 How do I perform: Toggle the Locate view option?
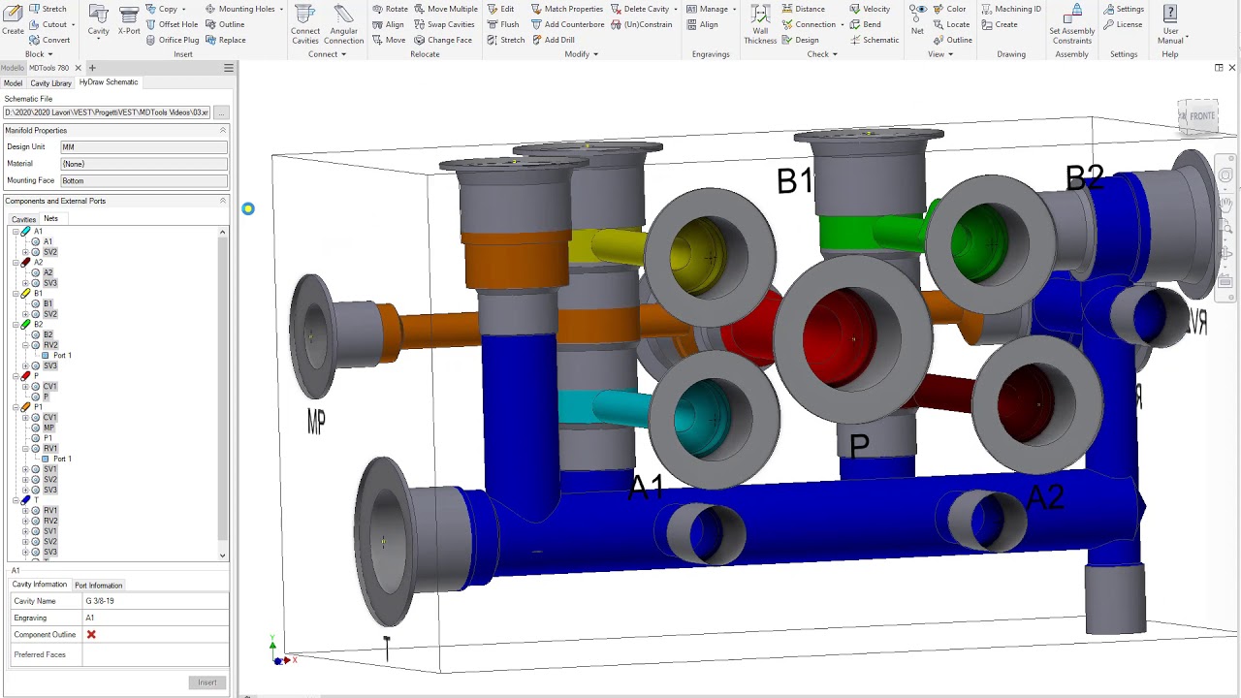click(951, 24)
